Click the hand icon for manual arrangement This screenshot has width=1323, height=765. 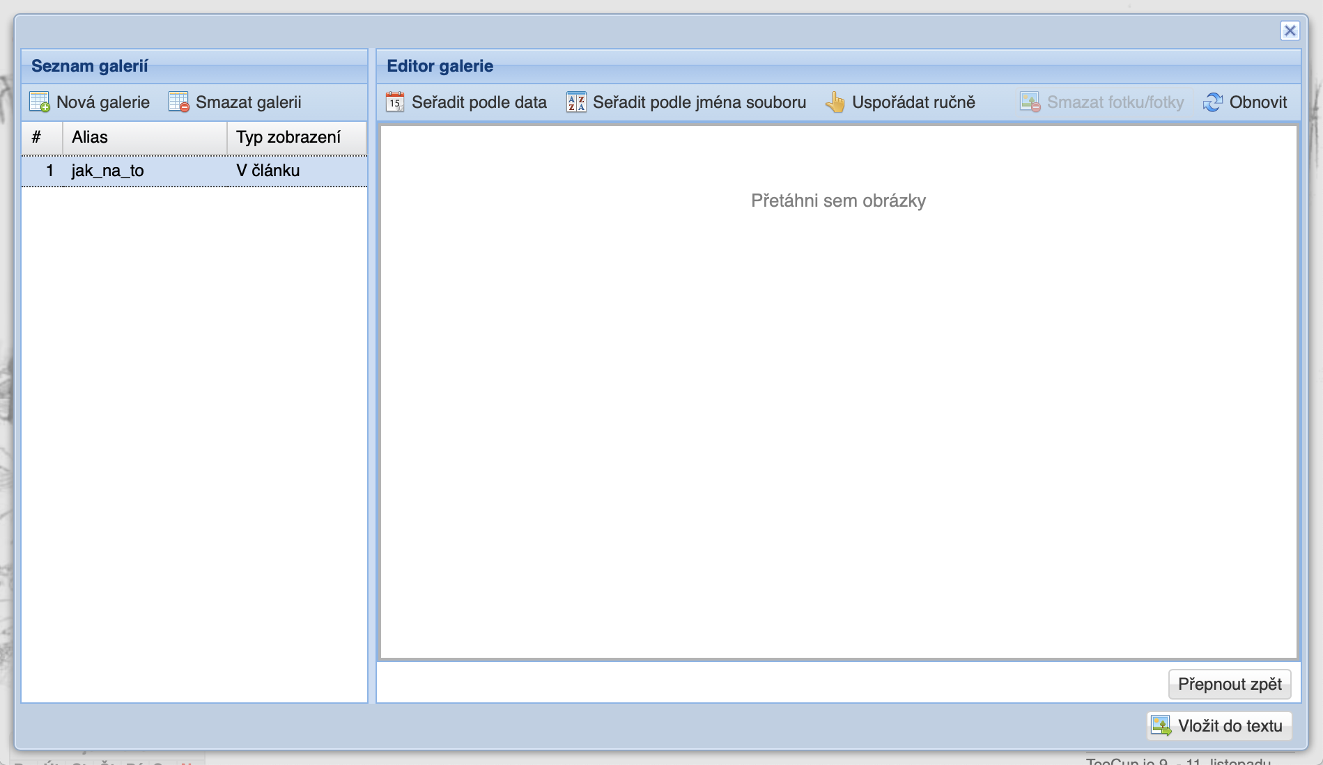pos(835,102)
